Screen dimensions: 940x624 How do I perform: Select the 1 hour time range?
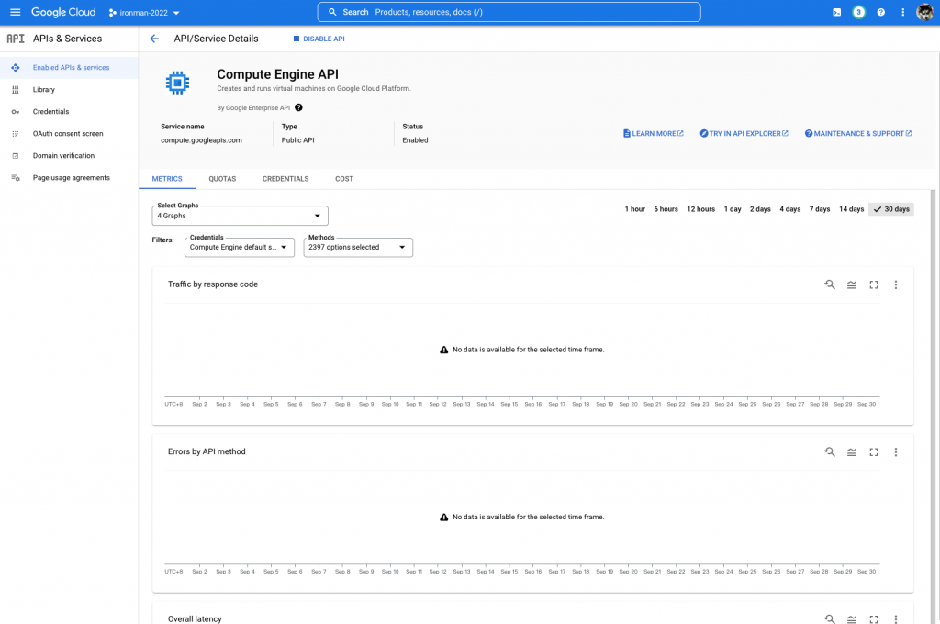pyautogui.click(x=635, y=209)
